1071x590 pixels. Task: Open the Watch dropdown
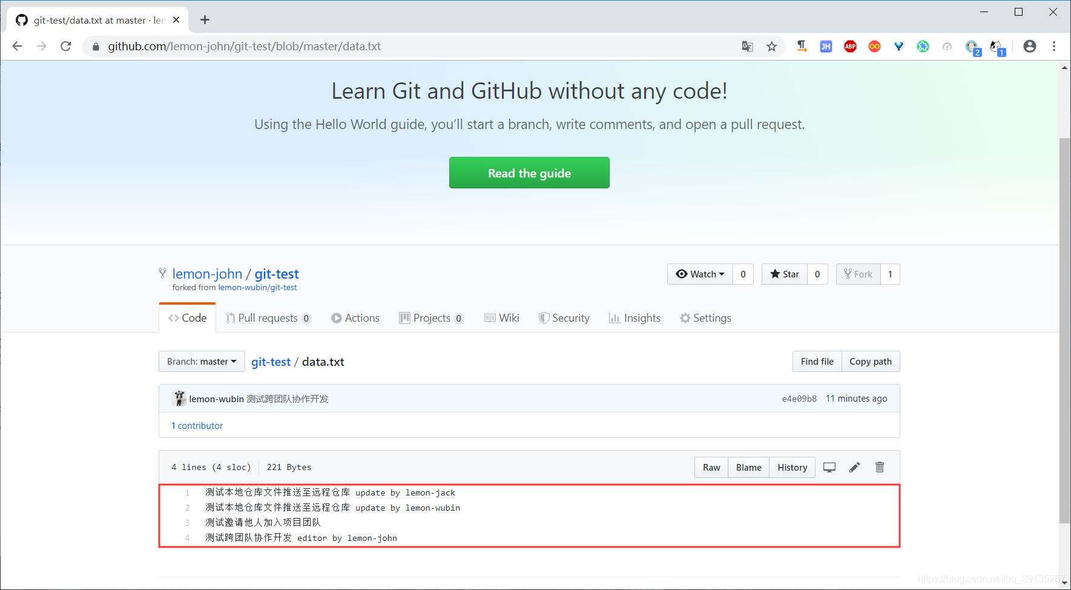[700, 274]
